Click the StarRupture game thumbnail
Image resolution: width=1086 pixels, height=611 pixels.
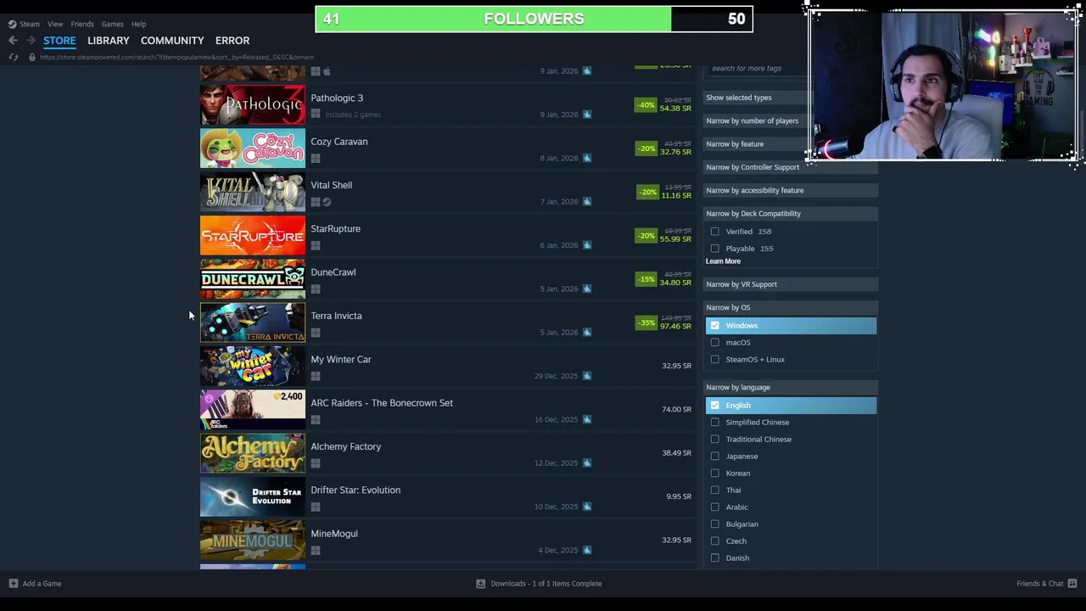(253, 235)
